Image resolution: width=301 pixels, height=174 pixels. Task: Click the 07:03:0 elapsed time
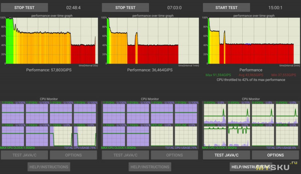174,8
